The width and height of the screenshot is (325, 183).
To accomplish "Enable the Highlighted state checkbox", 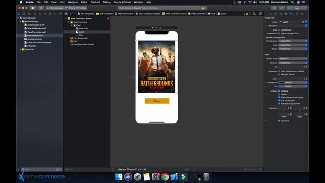I will [279, 30].
